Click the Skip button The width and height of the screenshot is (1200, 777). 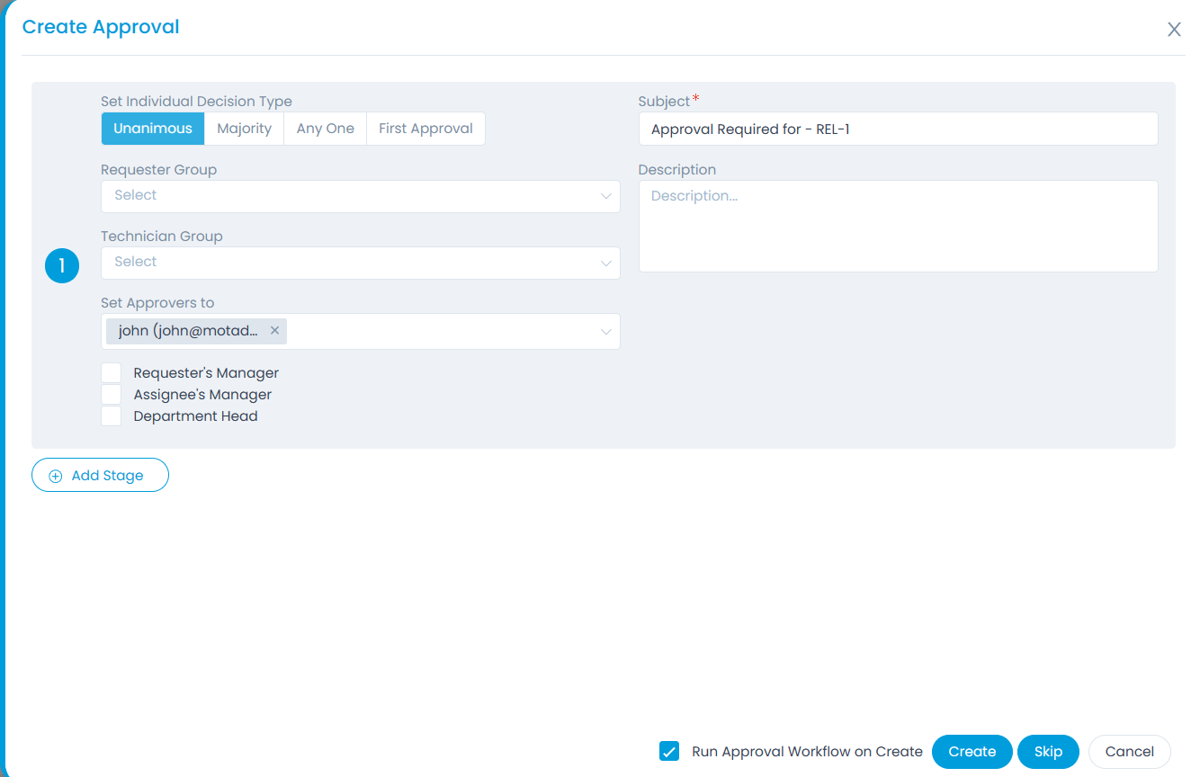[x=1048, y=752]
